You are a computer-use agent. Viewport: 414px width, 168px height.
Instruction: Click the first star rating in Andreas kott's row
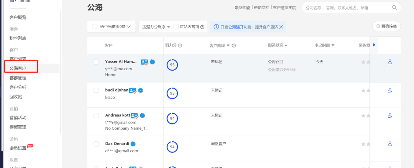(363, 115)
